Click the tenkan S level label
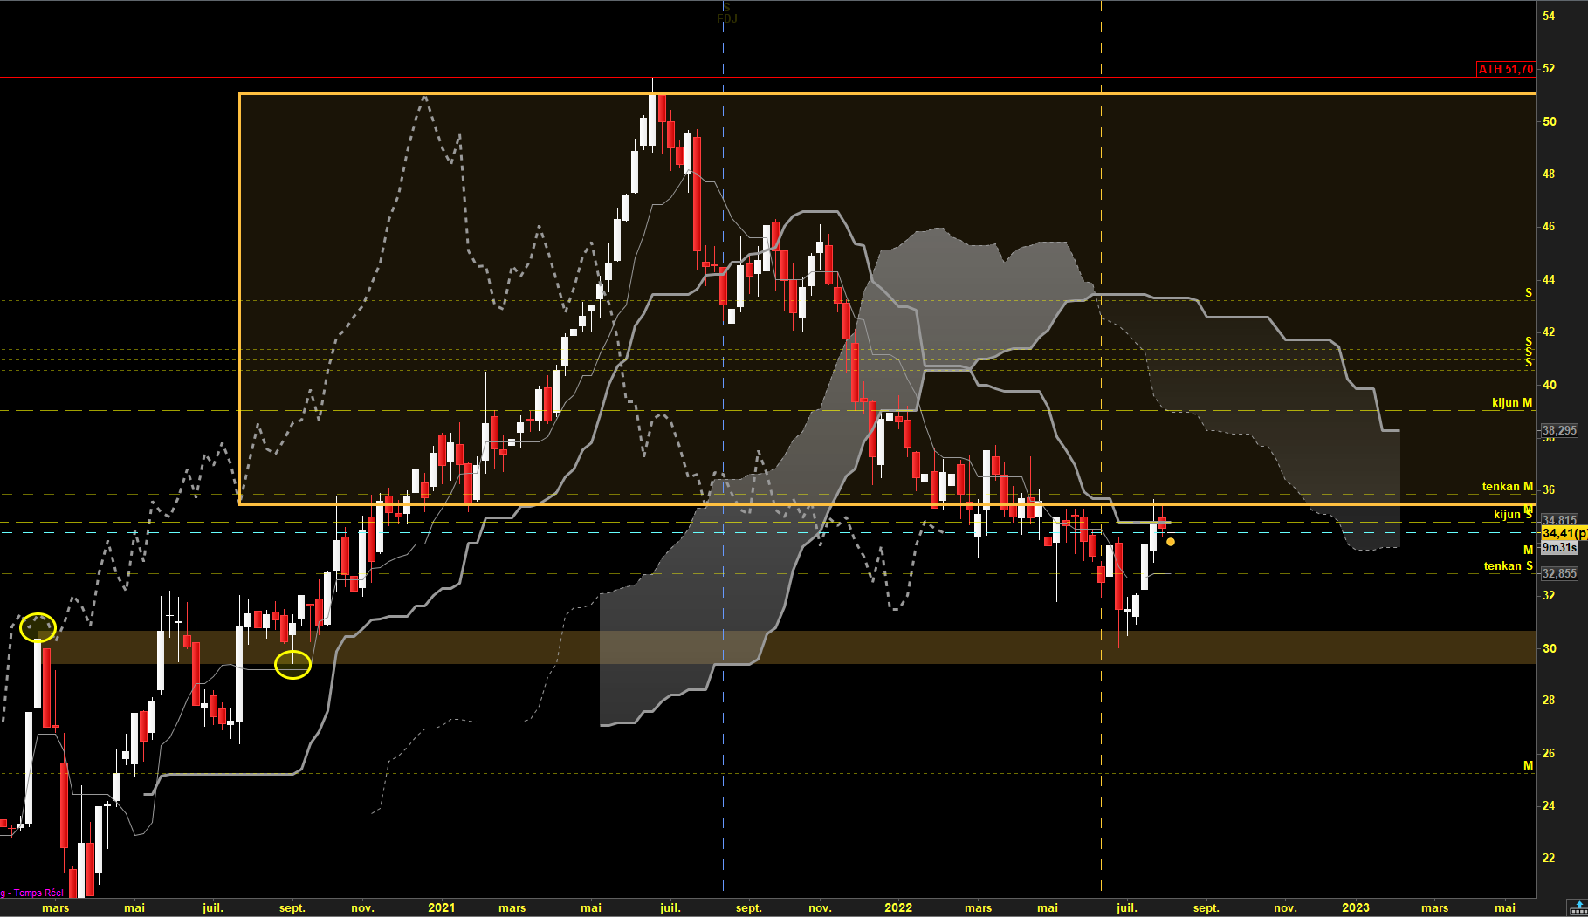This screenshot has width=1588, height=917. [x=1509, y=566]
